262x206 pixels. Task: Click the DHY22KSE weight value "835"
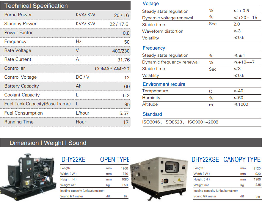click(x=258, y=185)
